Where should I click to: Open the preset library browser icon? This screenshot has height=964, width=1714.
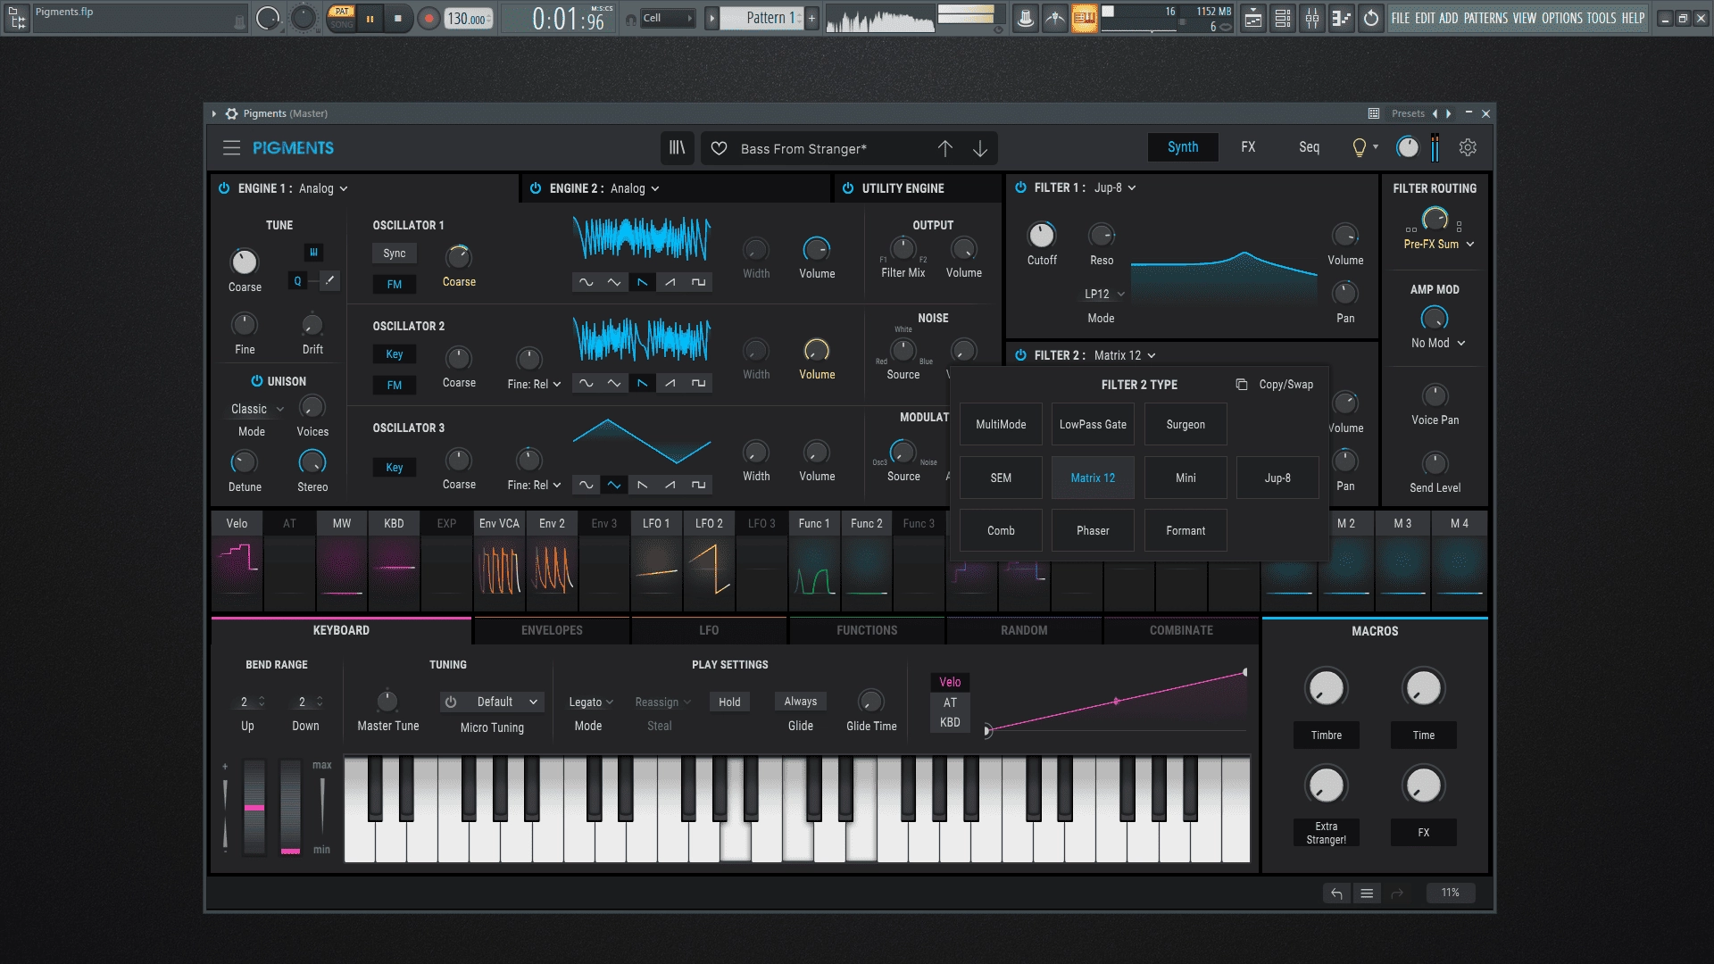coord(678,148)
